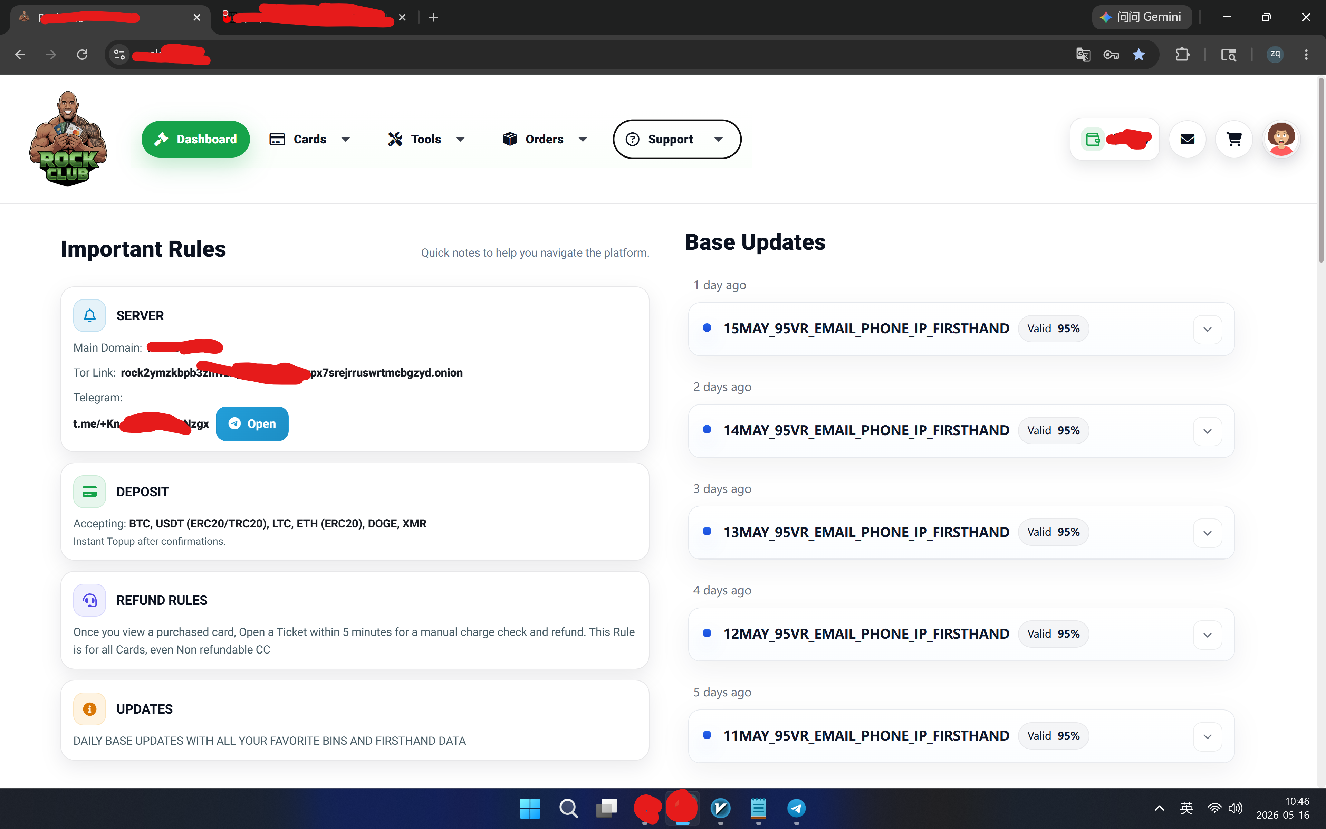Expand the 12MAY_95VR base entry chevron
The image size is (1326, 829).
pos(1207,635)
